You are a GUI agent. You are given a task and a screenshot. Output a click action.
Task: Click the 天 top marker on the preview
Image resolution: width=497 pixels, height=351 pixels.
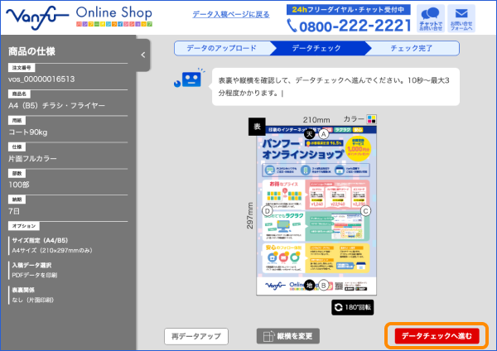tap(309, 134)
